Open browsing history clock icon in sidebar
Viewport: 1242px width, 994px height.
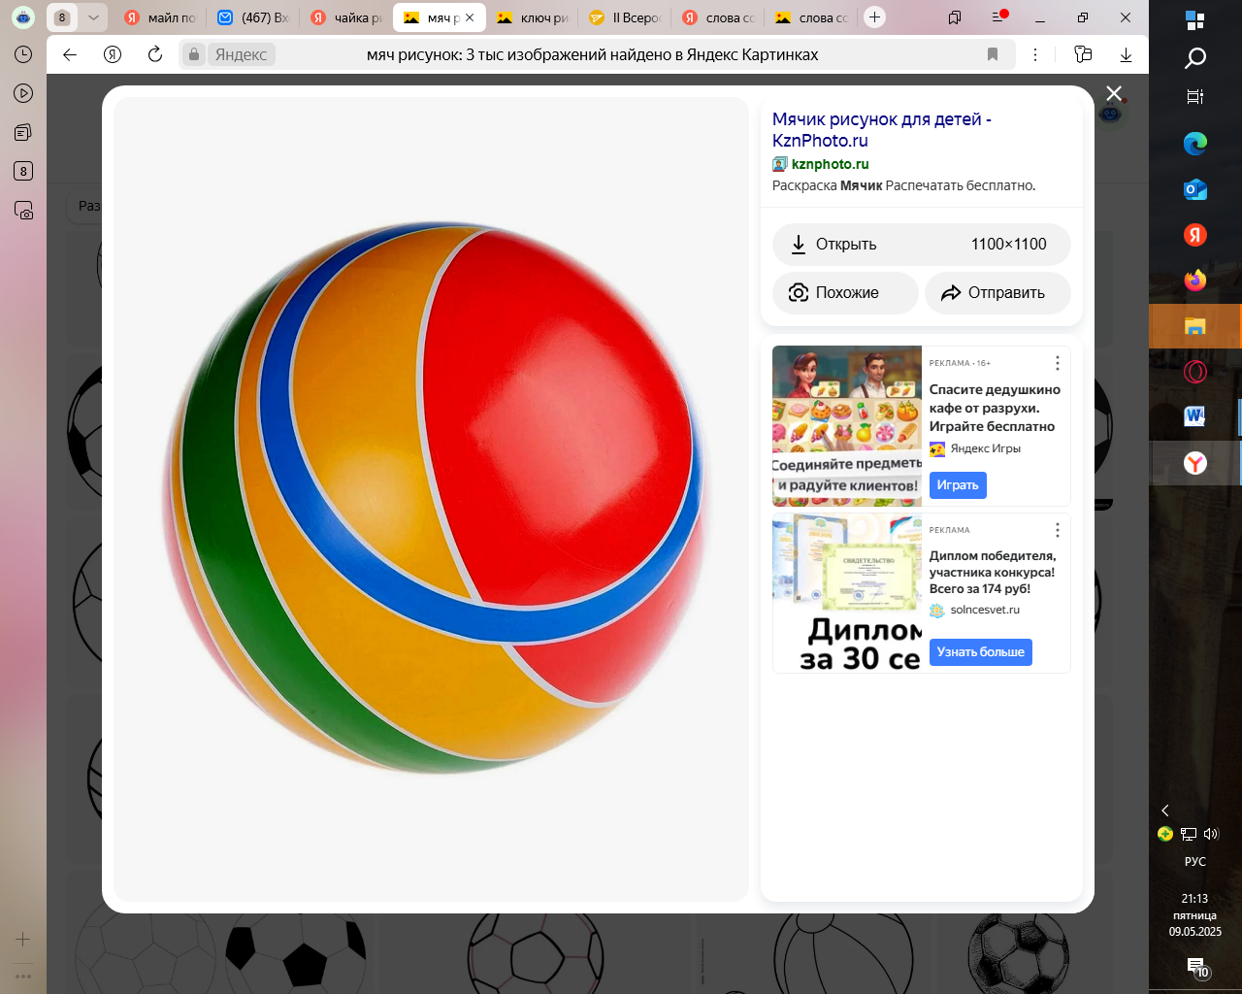[x=23, y=54]
